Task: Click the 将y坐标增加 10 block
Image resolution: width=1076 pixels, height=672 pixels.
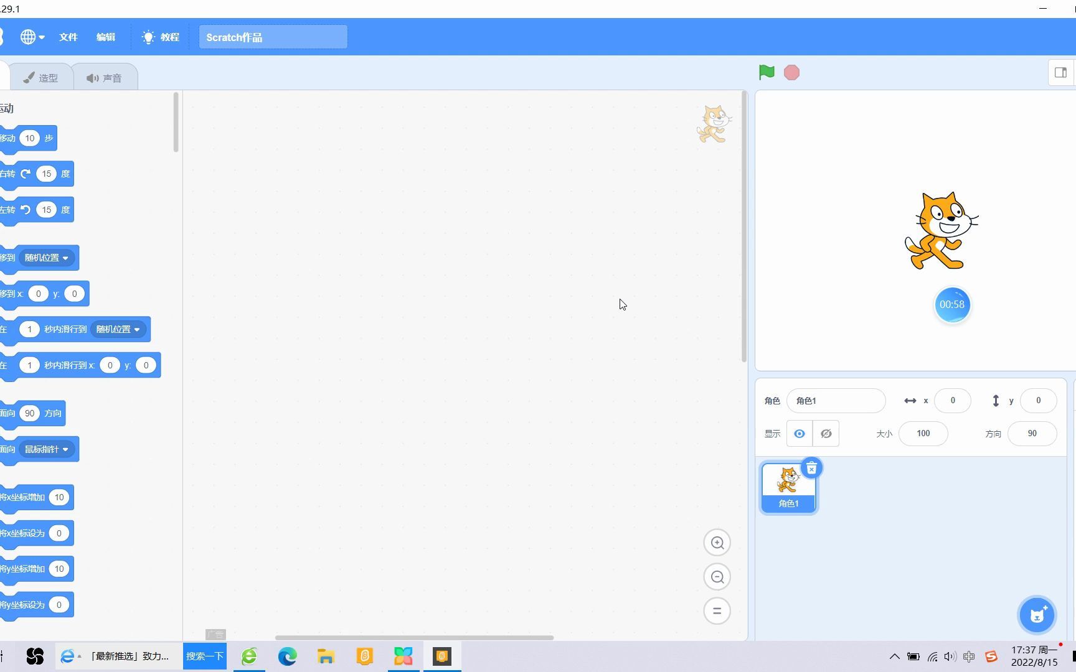Action: (37, 569)
